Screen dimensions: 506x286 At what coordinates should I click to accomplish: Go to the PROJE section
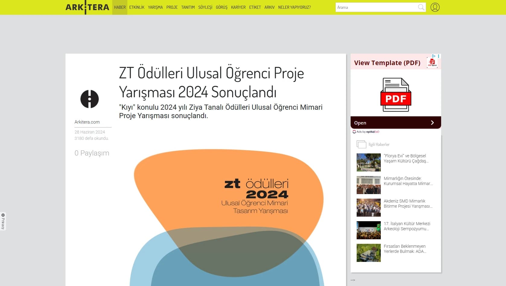pos(172,7)
